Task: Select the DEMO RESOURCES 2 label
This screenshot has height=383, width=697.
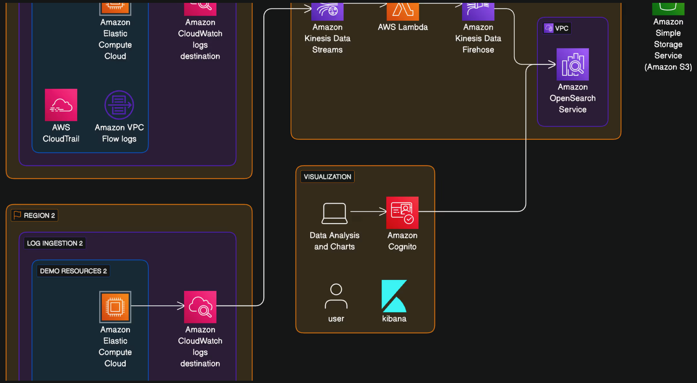Action: tap(73, 271)
